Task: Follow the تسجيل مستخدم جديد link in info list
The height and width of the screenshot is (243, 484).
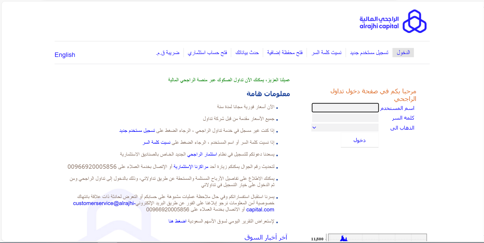Action: click(137, 130)
